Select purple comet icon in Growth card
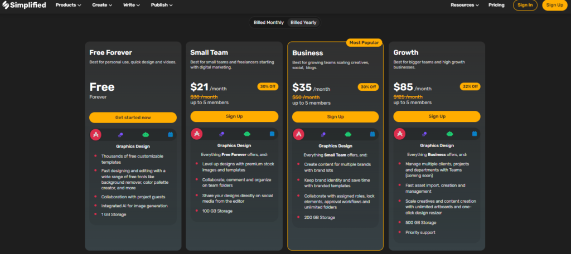Screen dimensions: 571x254 pyautogui.click(x=424, y=134)
